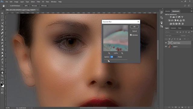The image size is (193, 109).
Task: Open the layer kind filter dropdown
Action: click(170, 32)
